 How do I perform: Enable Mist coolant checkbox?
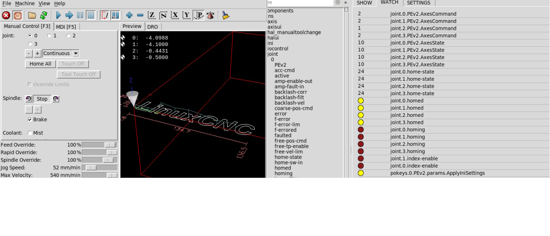coord(30,133)
